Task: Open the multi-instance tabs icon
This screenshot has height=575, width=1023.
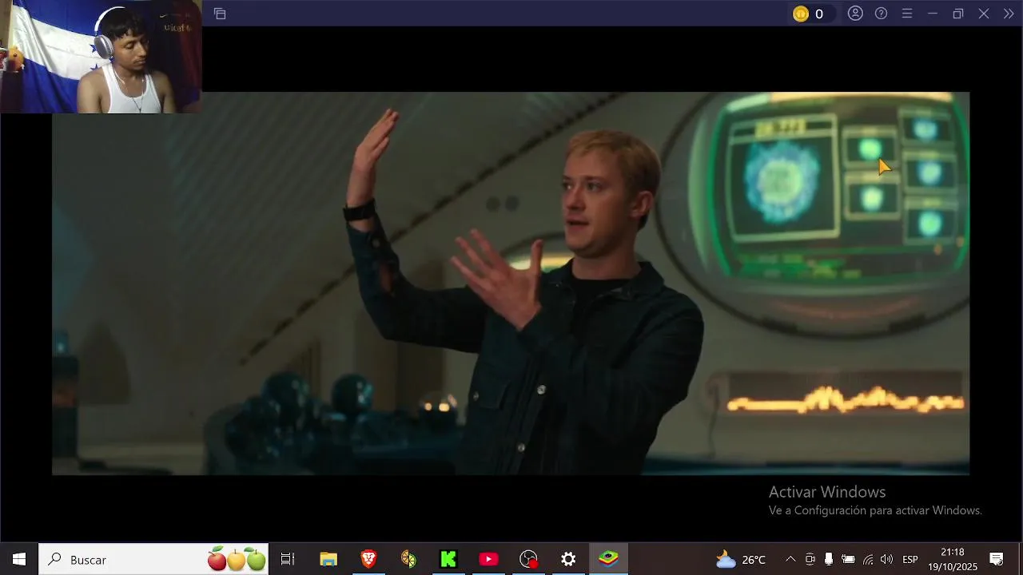Action: 220,14
